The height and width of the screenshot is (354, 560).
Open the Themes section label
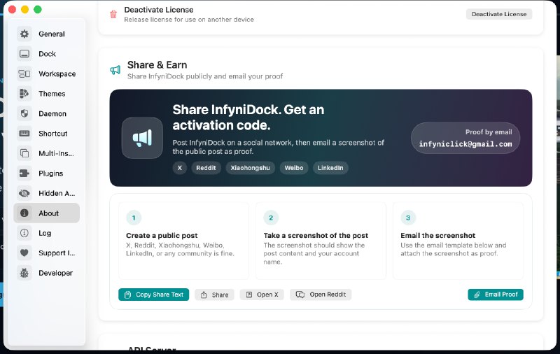pos(52,94)
